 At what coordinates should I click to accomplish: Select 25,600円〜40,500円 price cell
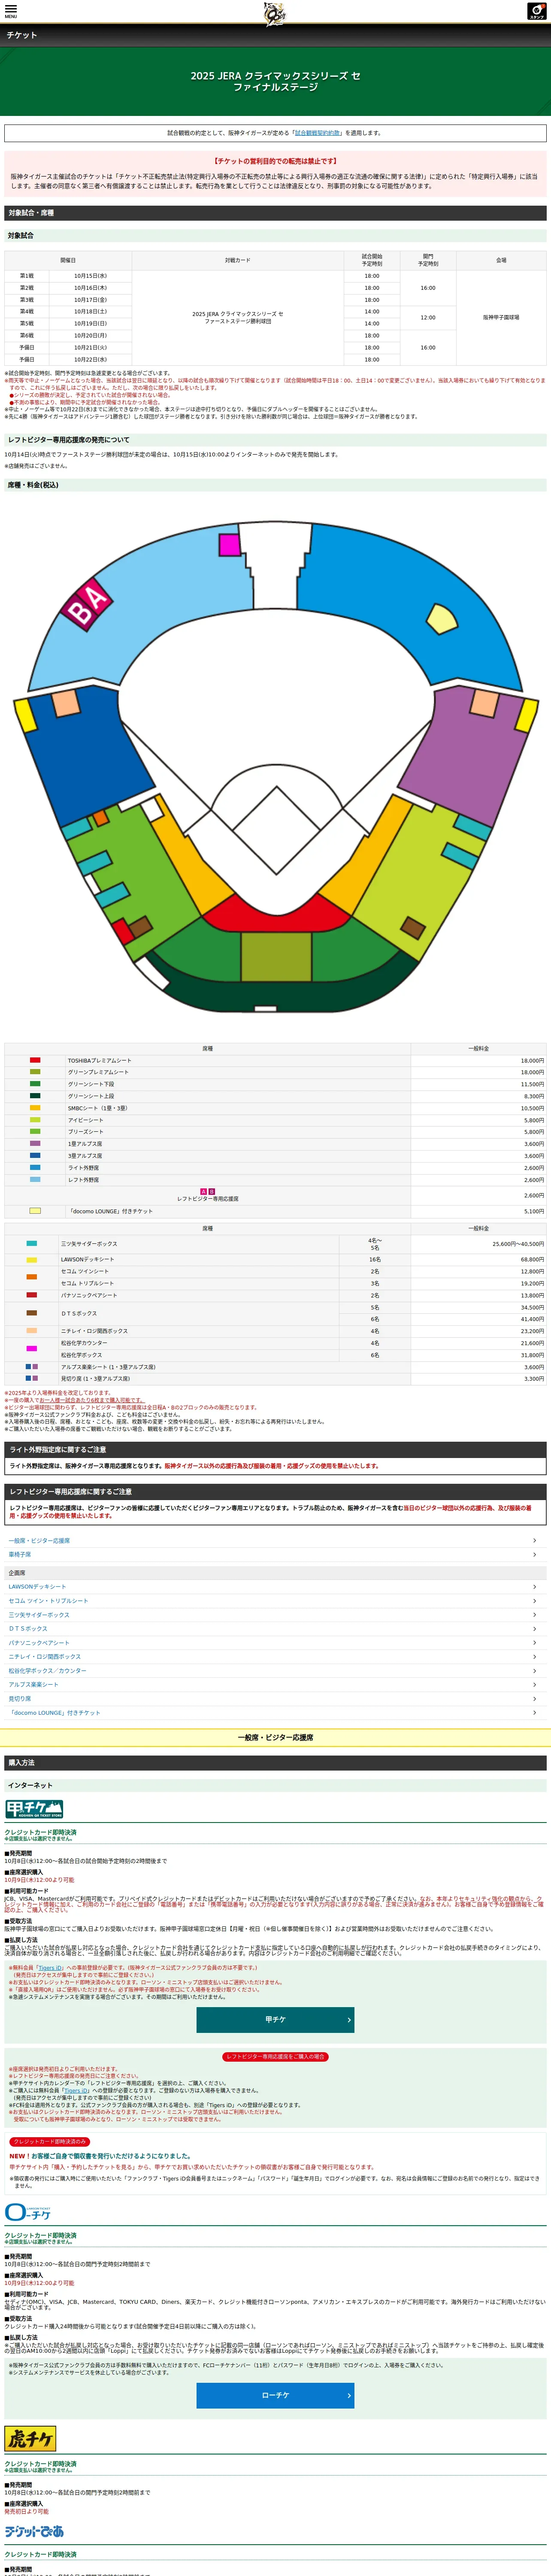coord(479,1244)
